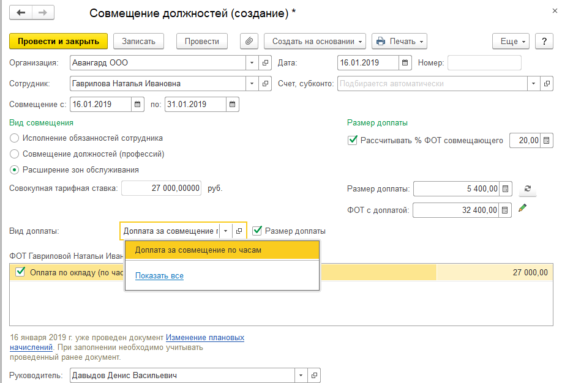Viewport: 562px width, 383px height.
Task: Click the pencil edit icon near ФОТ
Action: pyautogui.click(x=522, y=209)
